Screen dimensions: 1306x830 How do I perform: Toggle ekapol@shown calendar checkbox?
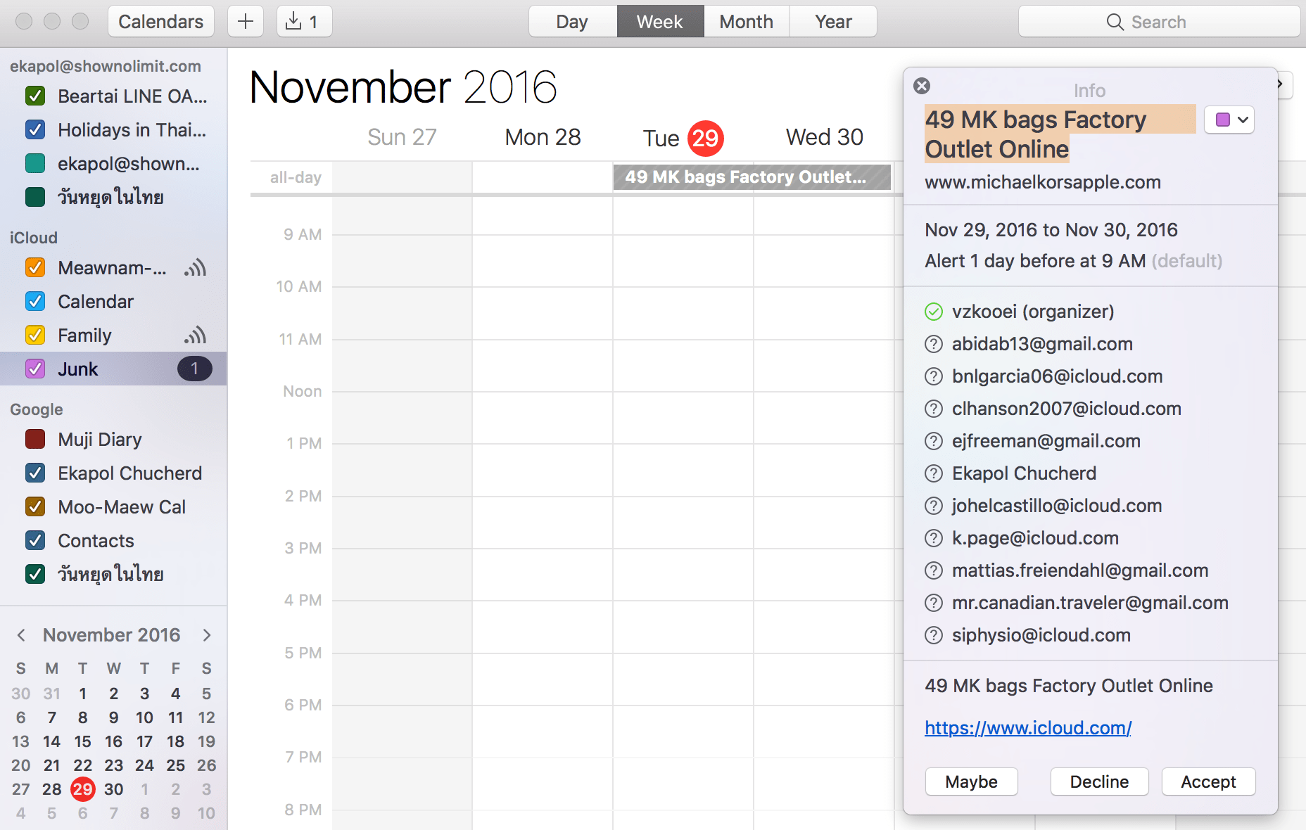[35, 163]
